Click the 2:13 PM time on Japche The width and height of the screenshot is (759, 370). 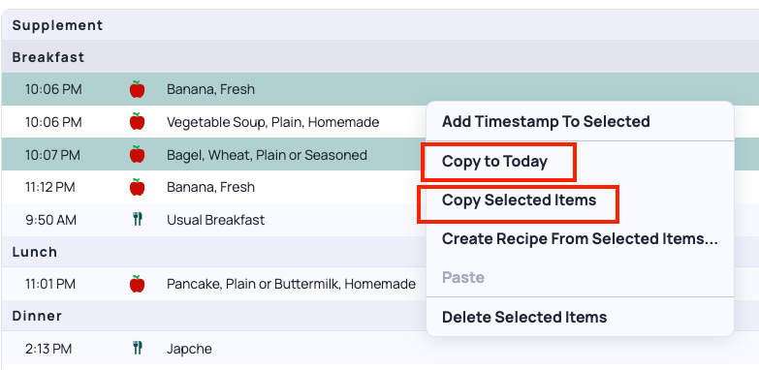coord(48,349)
